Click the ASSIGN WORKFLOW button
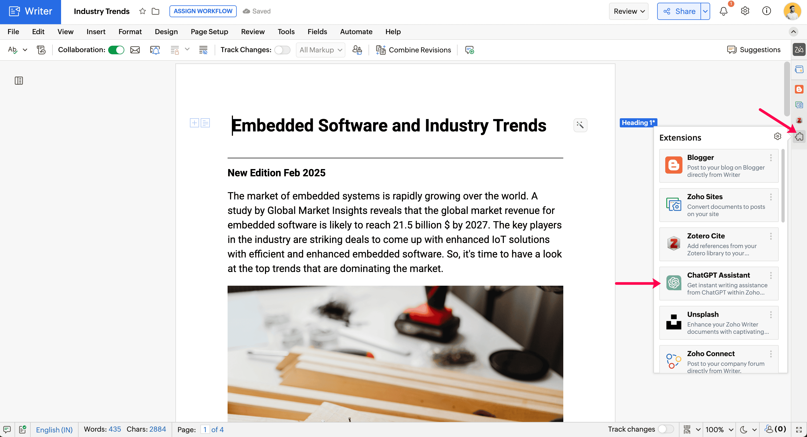This screenshot has width=807, height=437. click(203, 11)
